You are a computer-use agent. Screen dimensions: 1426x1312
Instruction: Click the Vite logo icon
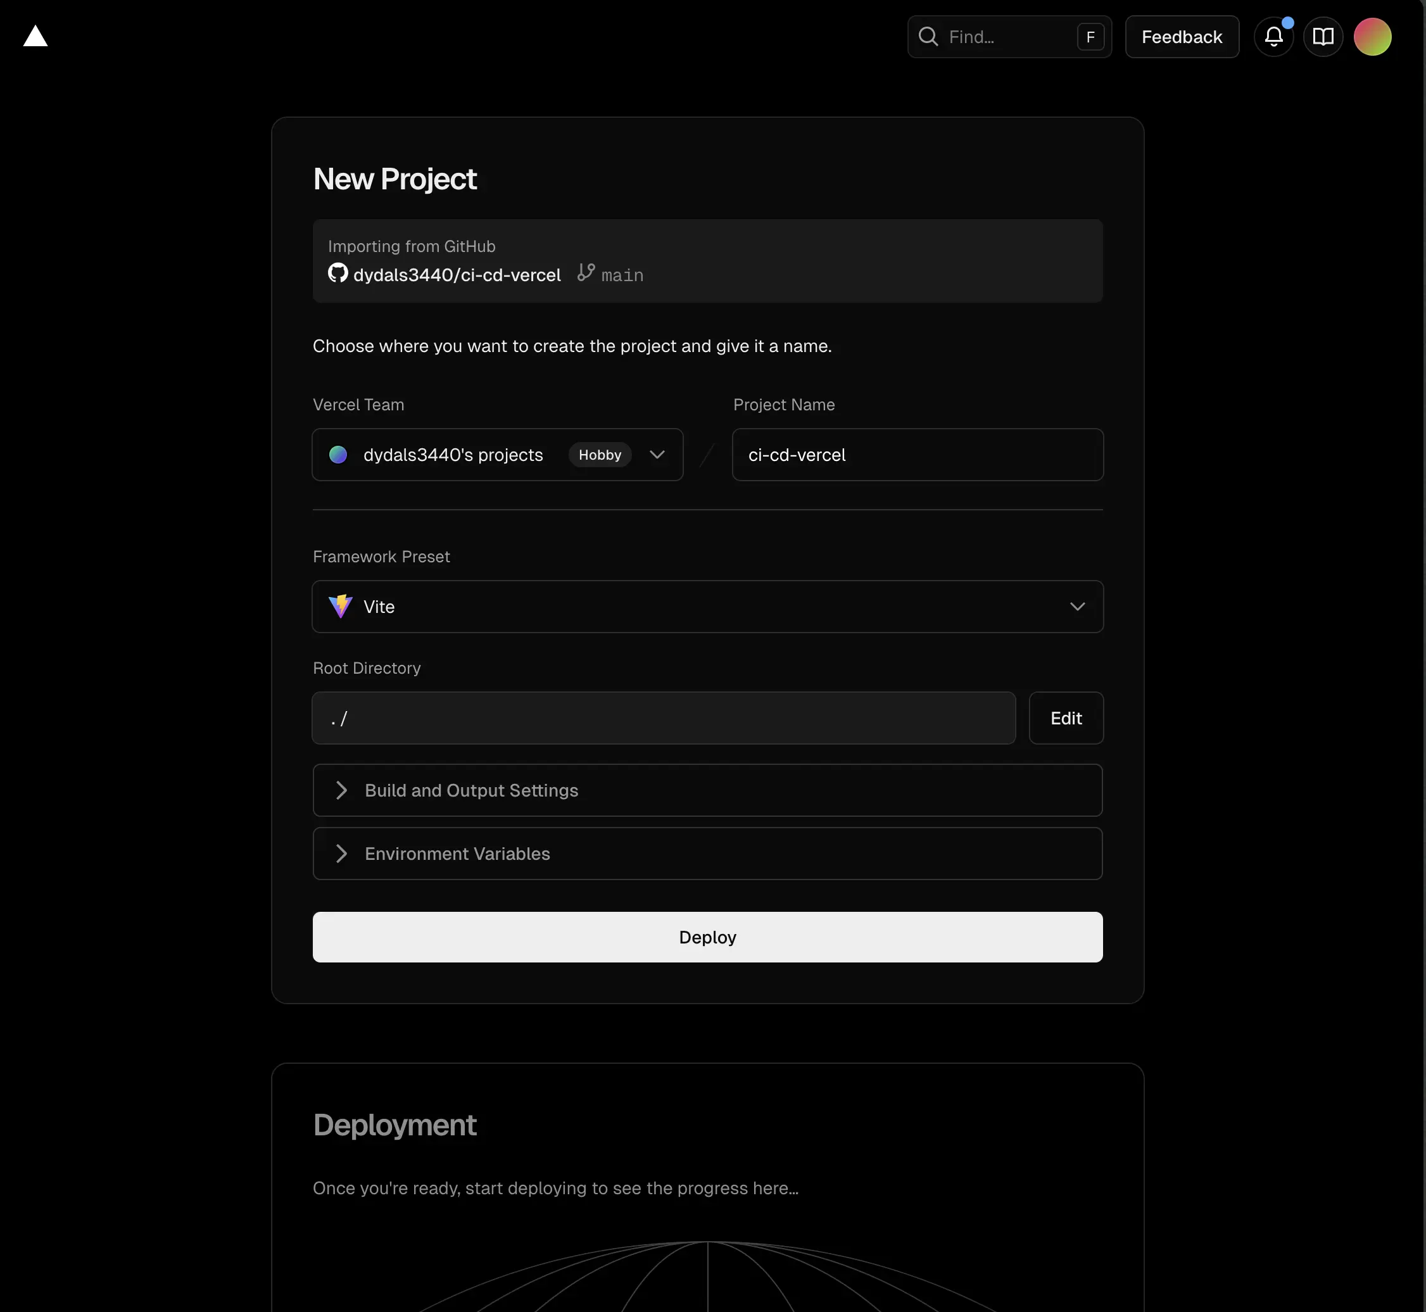coord(341,607)
